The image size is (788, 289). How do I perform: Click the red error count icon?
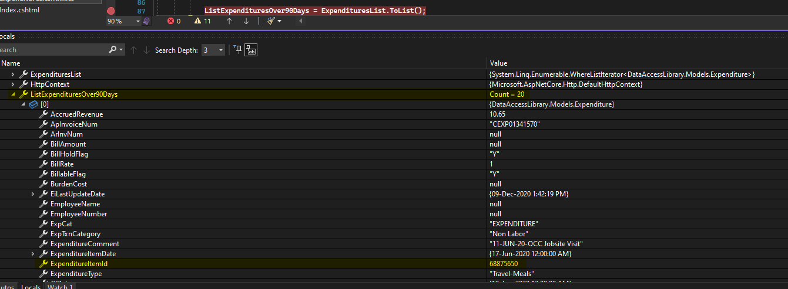tap(171, 21)
